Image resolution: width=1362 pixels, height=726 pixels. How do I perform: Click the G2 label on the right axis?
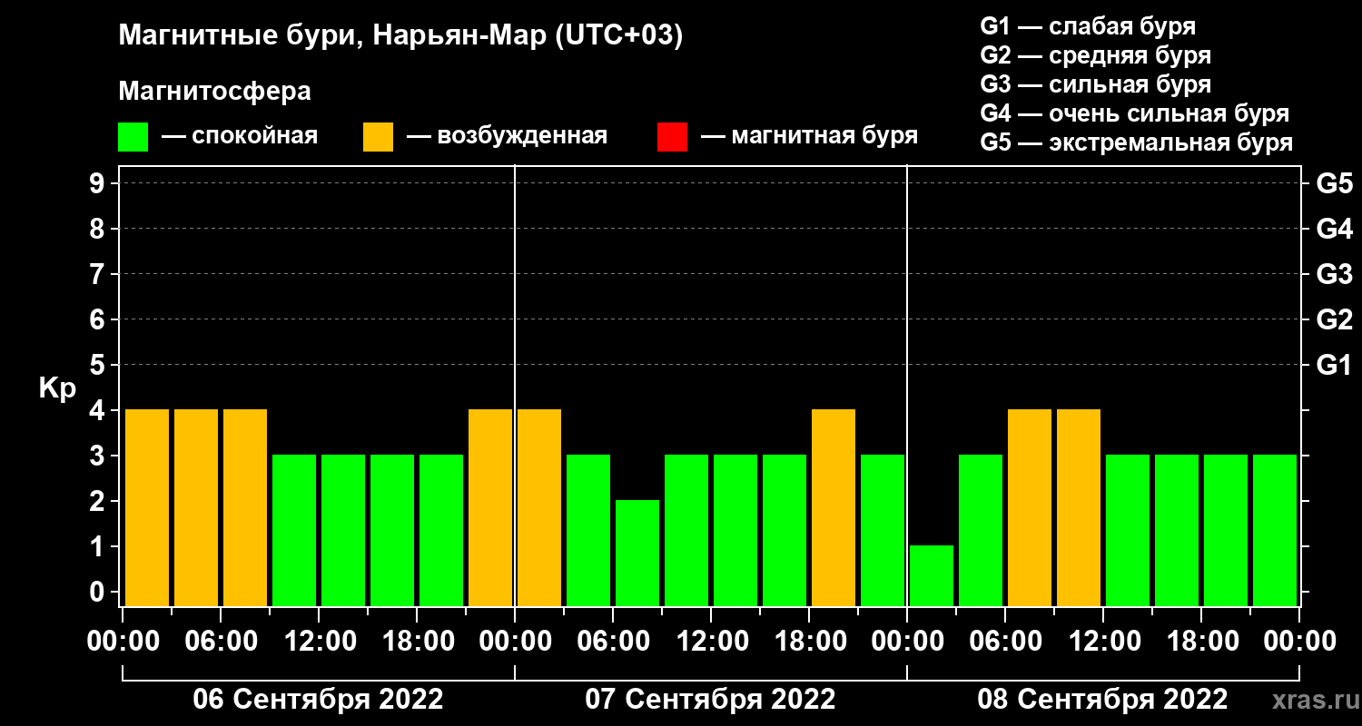click(1334, 320)
